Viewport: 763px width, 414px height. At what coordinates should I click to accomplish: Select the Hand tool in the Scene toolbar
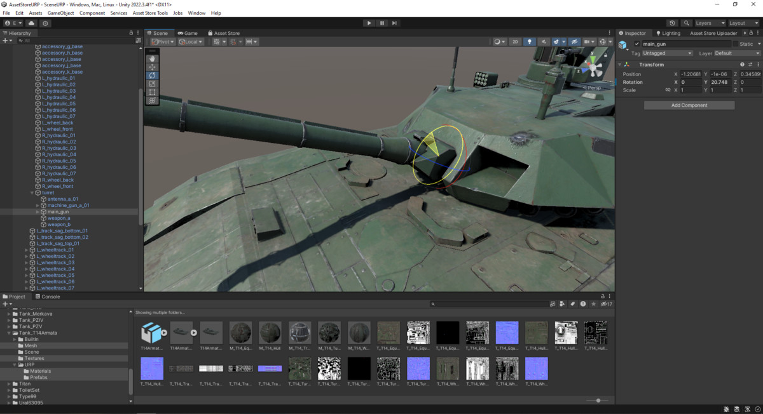(x=152, y=58)
